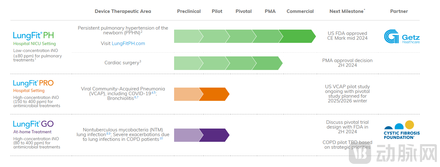This screenshot has height=167, width=440.
Task: Open the LungFitPH.com link
Action: 128,43
